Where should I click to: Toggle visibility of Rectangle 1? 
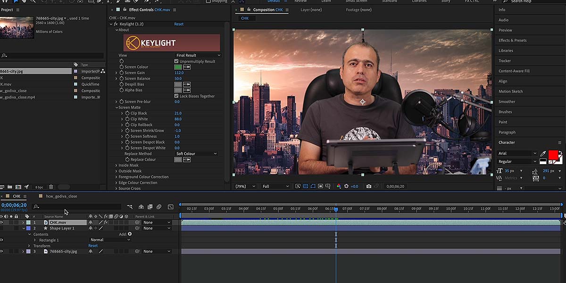(1, 240)
